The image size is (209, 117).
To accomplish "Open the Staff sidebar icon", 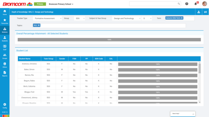I will click(x=5, y=48).
